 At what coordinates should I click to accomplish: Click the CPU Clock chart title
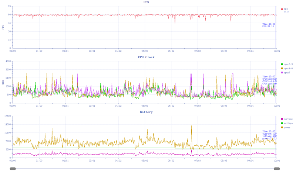point(146,57)
